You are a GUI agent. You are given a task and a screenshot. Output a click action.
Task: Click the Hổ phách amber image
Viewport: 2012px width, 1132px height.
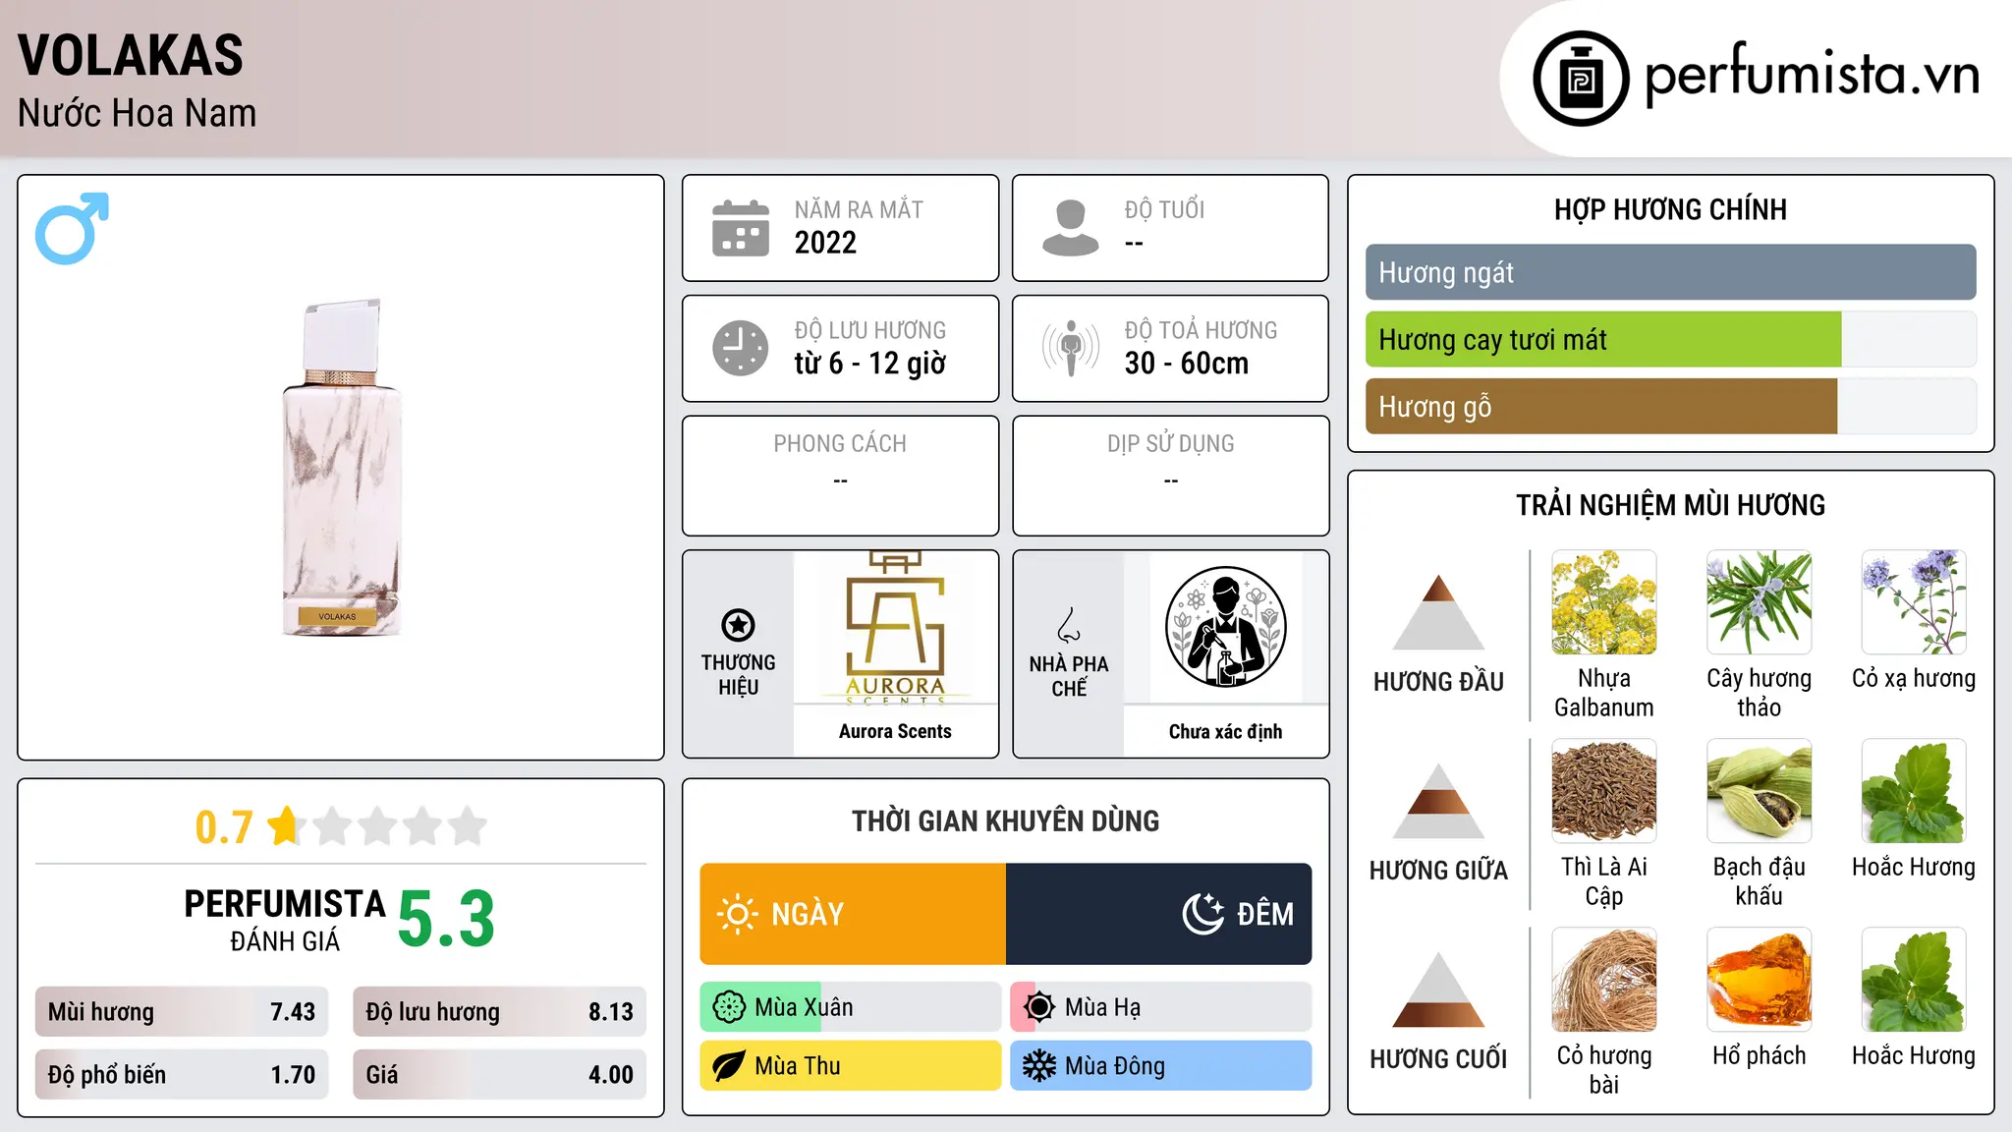coord(1759,980)
